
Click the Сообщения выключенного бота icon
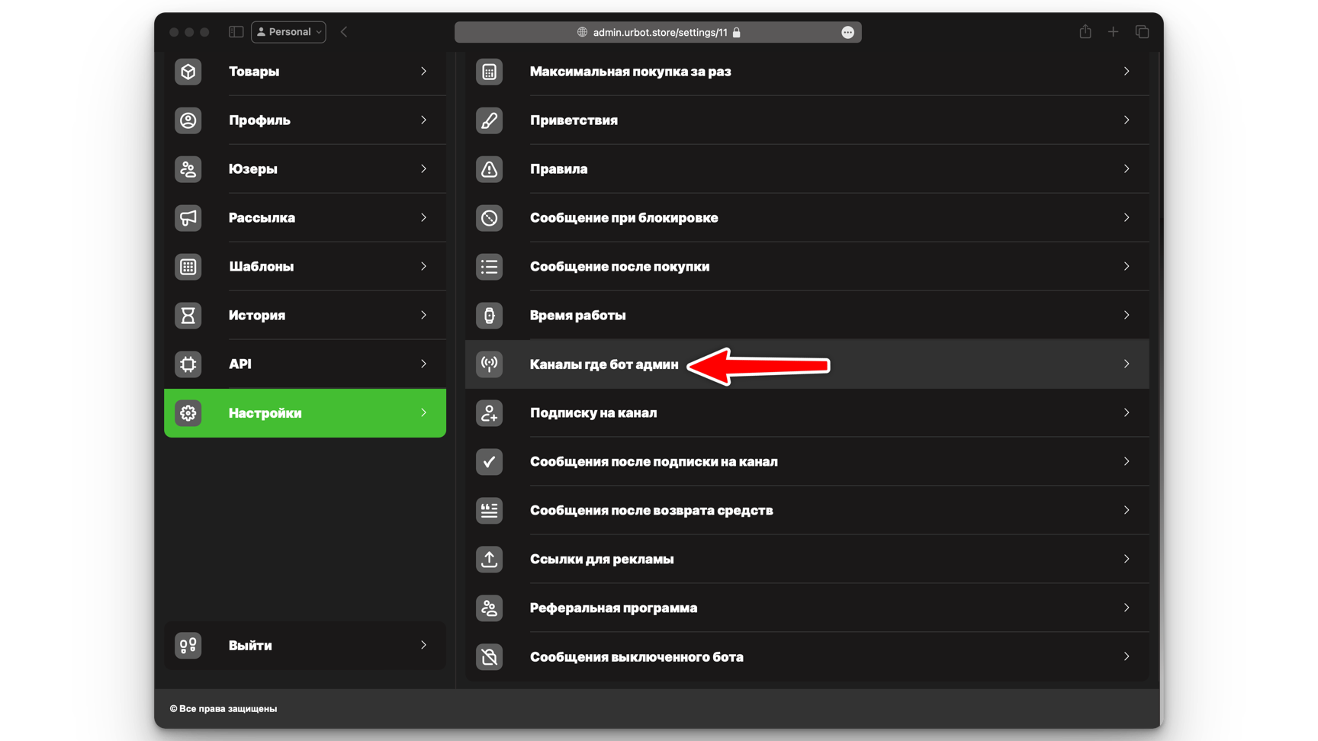(489, 657)
